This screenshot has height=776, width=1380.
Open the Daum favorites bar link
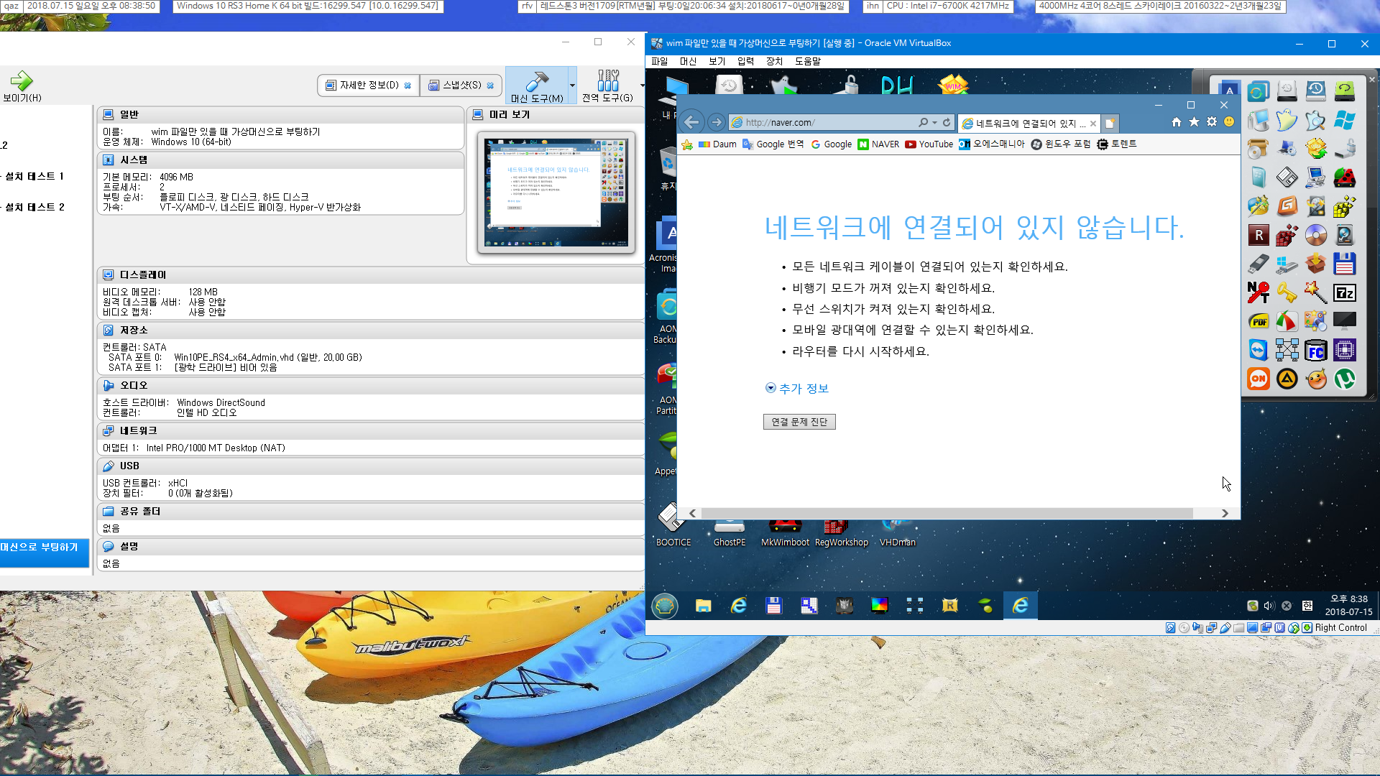click(718, 144)
